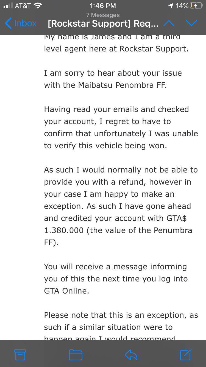Tap the Rockstar Support subject title
This screenshot has height=367, width=206.
click(103, 24)
